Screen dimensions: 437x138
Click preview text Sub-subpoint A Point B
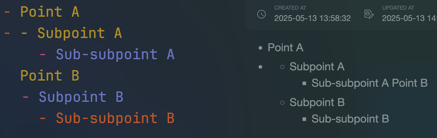click(x=369, y=83)
